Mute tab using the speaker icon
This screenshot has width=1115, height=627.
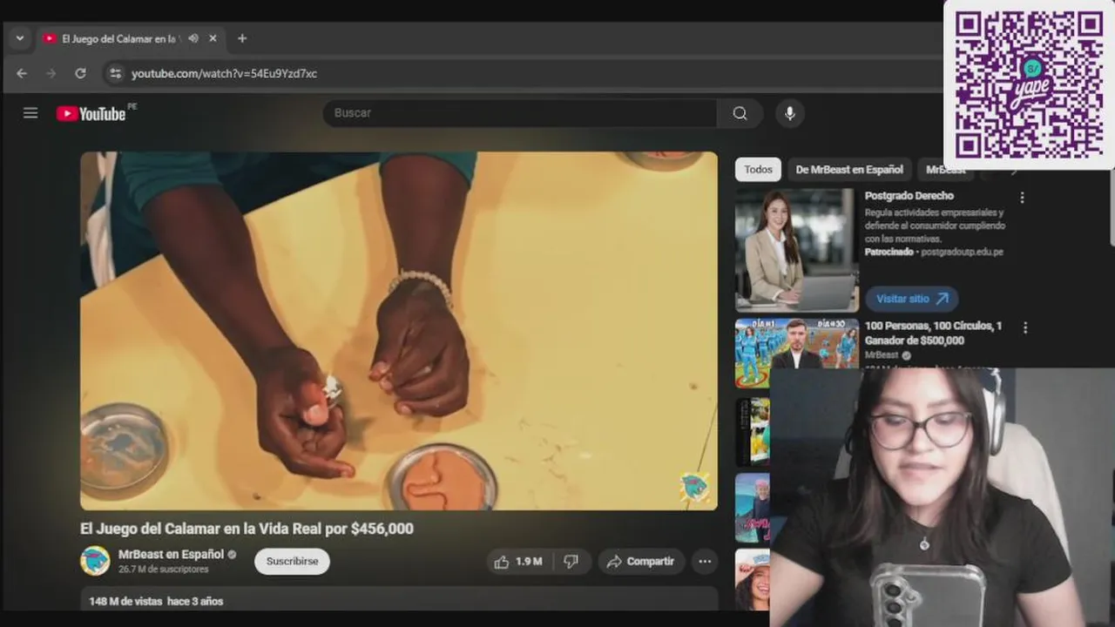[193, 38]
